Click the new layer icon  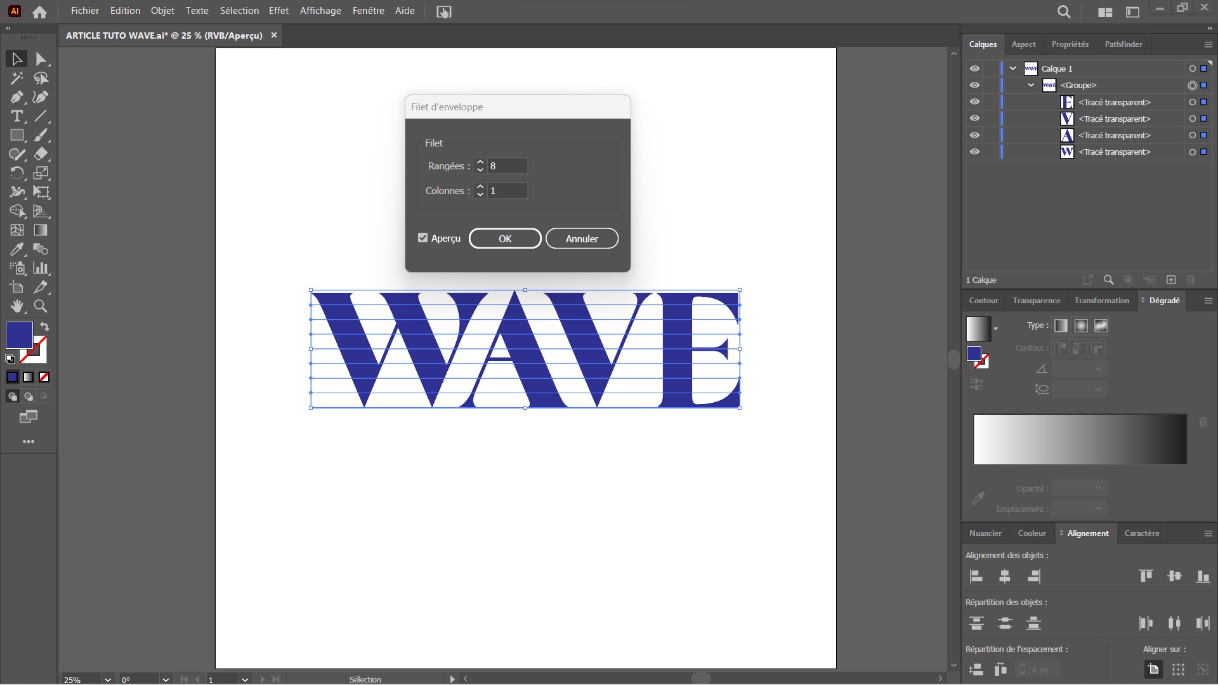coord(1170,280)
